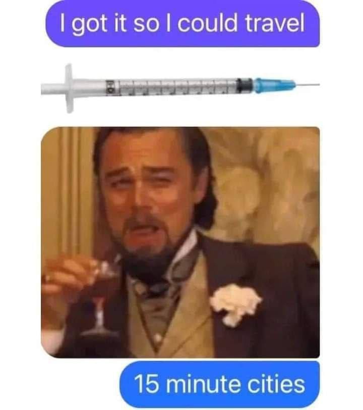
Task: Click the blue needle hub on the syringe
Action: (x=275, y=85)
